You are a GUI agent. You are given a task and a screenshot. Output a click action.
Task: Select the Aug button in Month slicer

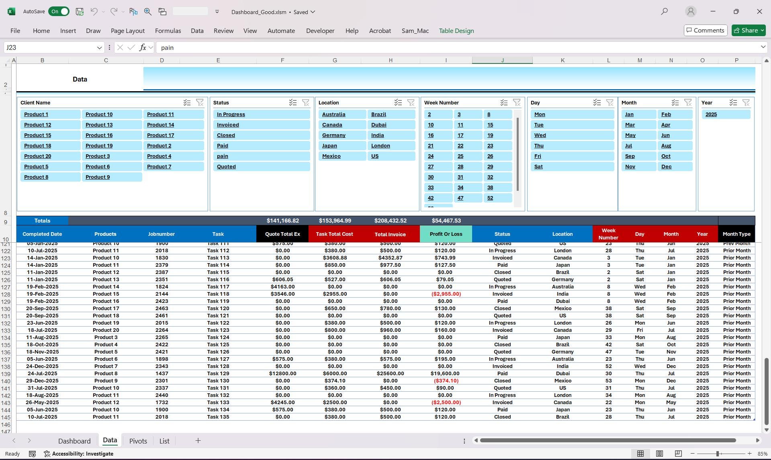[x=675, y=146]
